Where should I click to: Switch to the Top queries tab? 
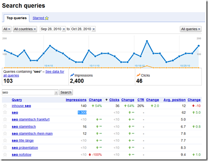[x=17, y=18]
